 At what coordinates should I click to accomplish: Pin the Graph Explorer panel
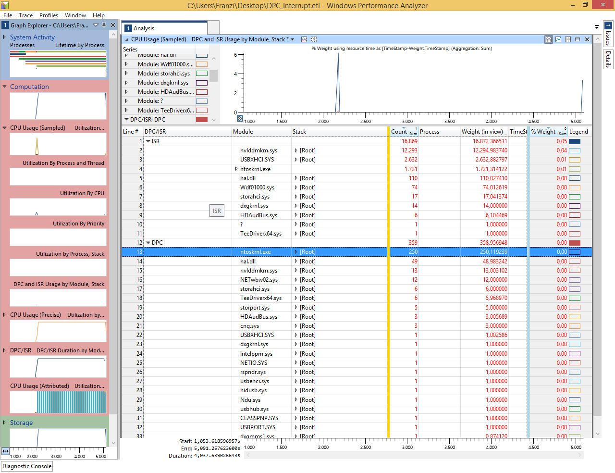104,25
